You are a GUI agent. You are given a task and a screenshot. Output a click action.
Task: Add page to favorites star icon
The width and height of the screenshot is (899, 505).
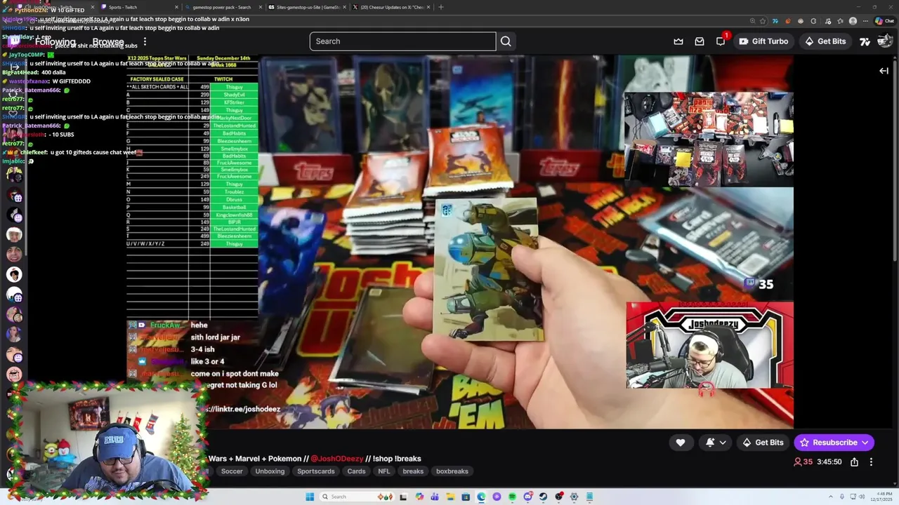pos(763,21)
